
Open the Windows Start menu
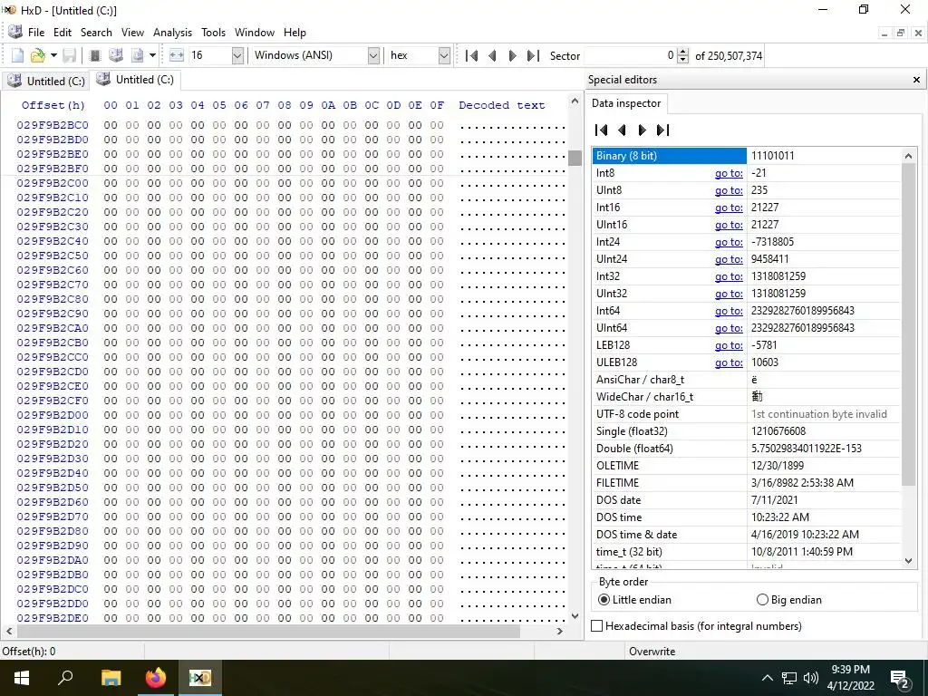(22, 678)
